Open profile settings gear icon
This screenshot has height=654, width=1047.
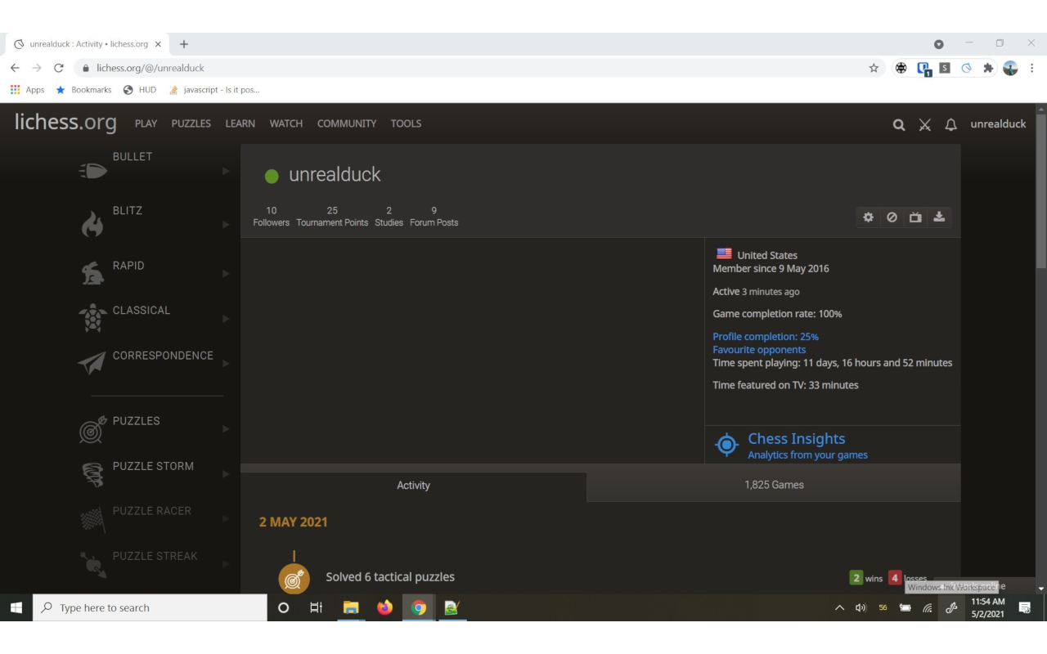[x=868, y=217]
